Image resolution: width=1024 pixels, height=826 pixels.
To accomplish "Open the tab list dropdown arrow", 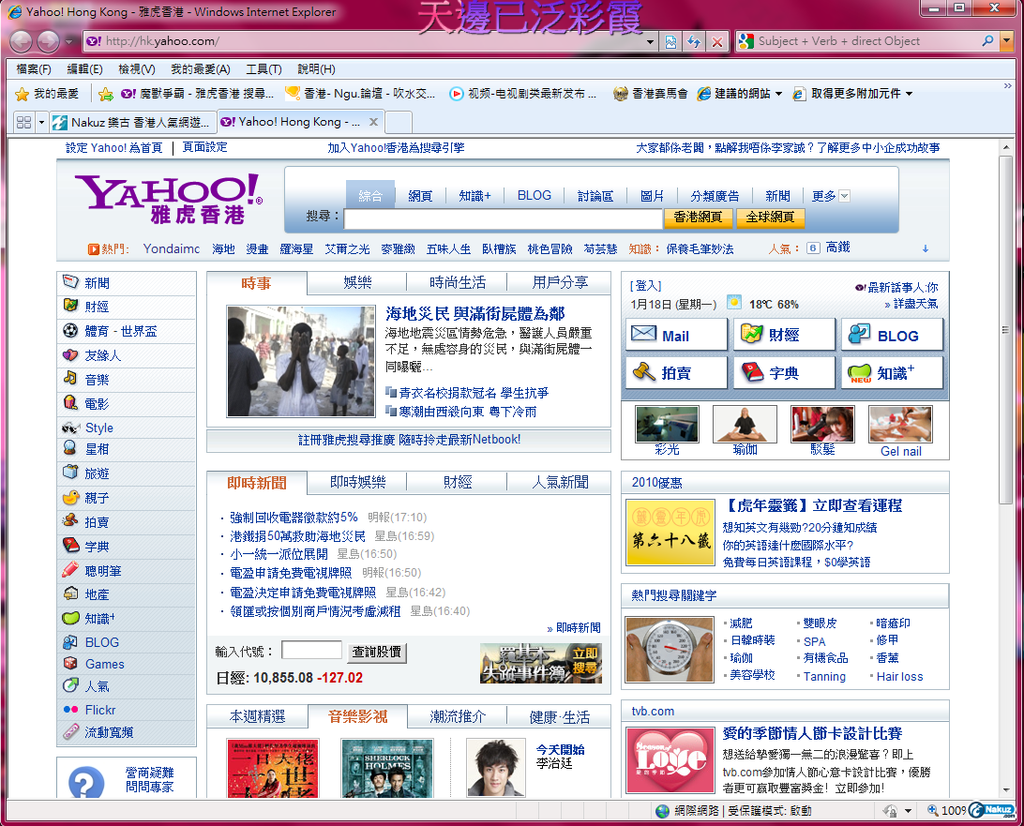I will coord(42,122).
